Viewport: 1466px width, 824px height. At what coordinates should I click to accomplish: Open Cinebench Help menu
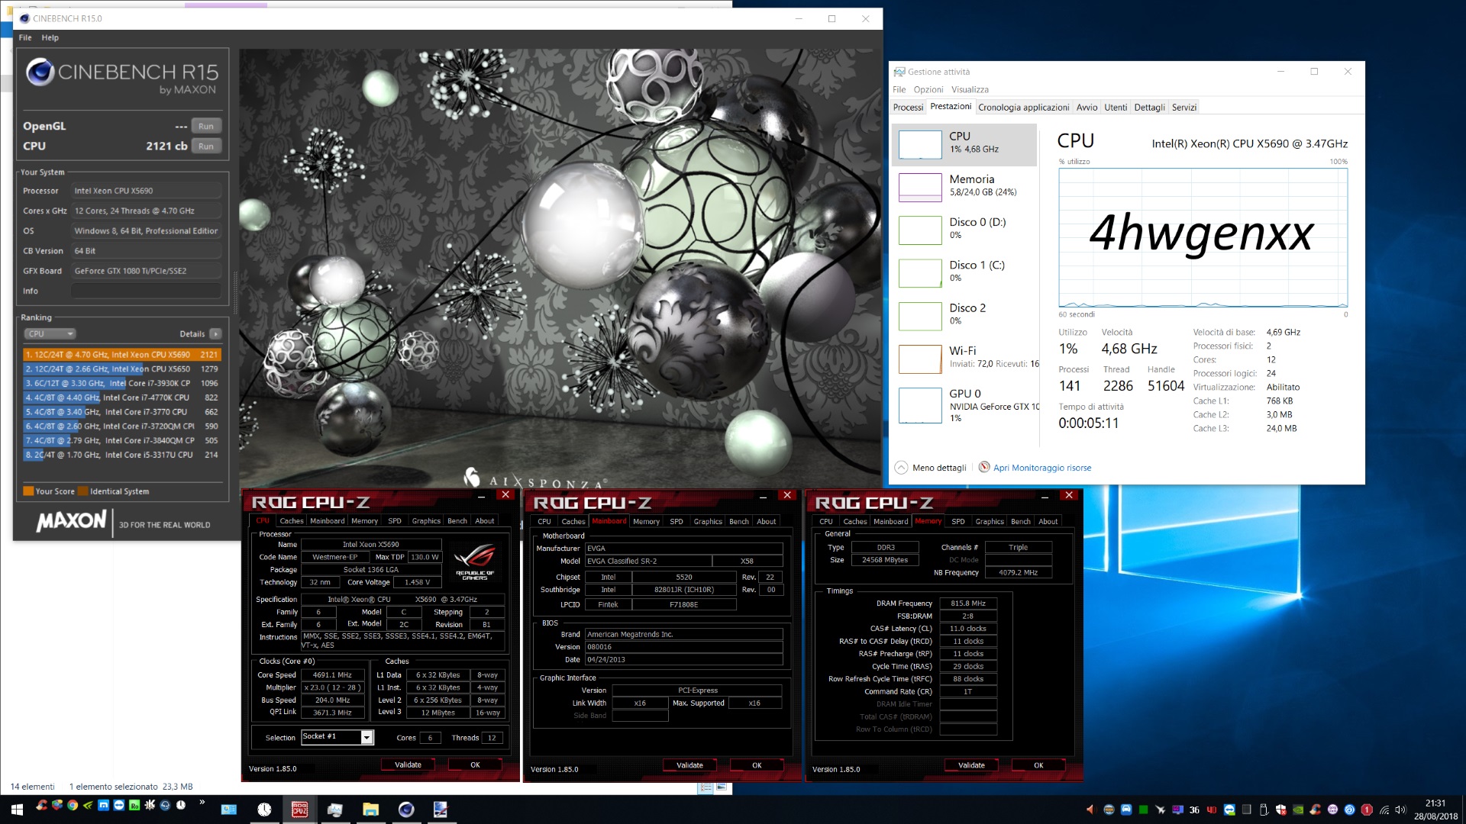pos(50,37)
